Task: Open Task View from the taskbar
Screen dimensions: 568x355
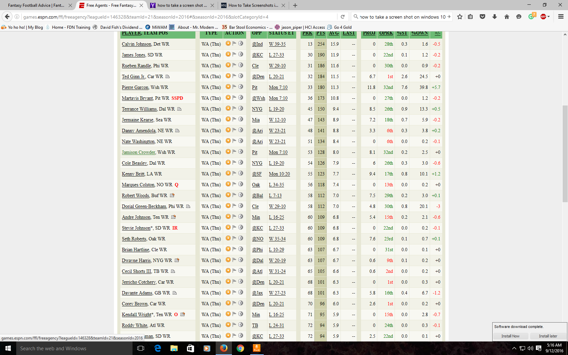Action: point(141,348)
